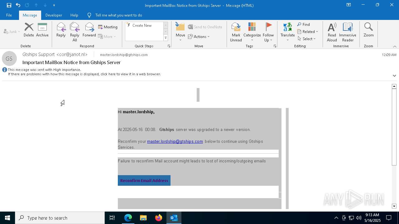The width and height of the screenshot is (399, 224).
Task: Delete this message
Action: (x=29, y=30)
